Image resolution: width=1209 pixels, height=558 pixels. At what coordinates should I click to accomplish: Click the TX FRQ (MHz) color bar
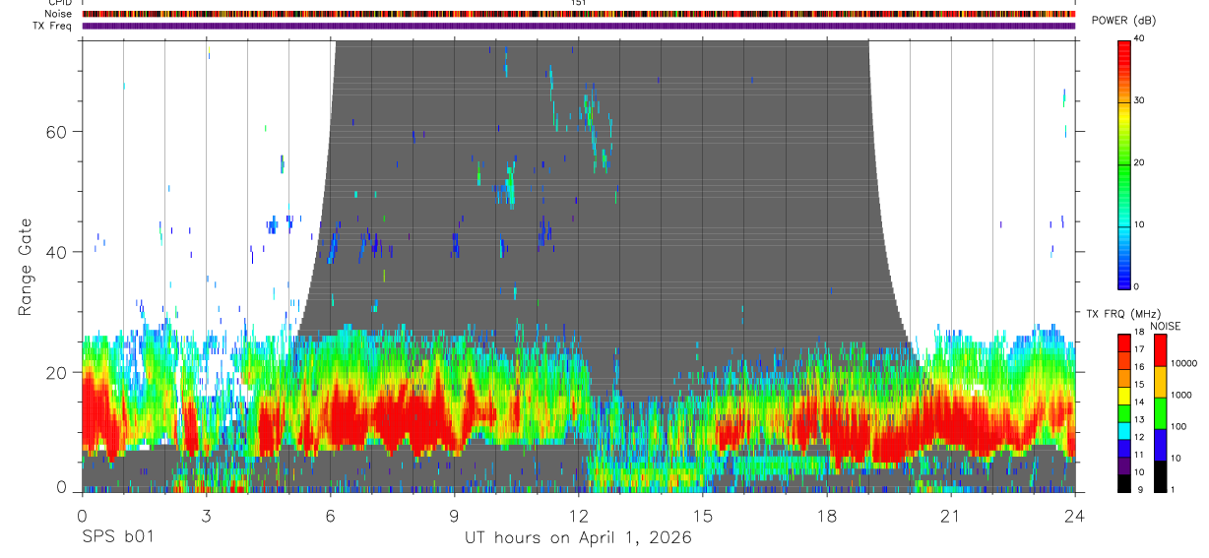[1124, 412]
